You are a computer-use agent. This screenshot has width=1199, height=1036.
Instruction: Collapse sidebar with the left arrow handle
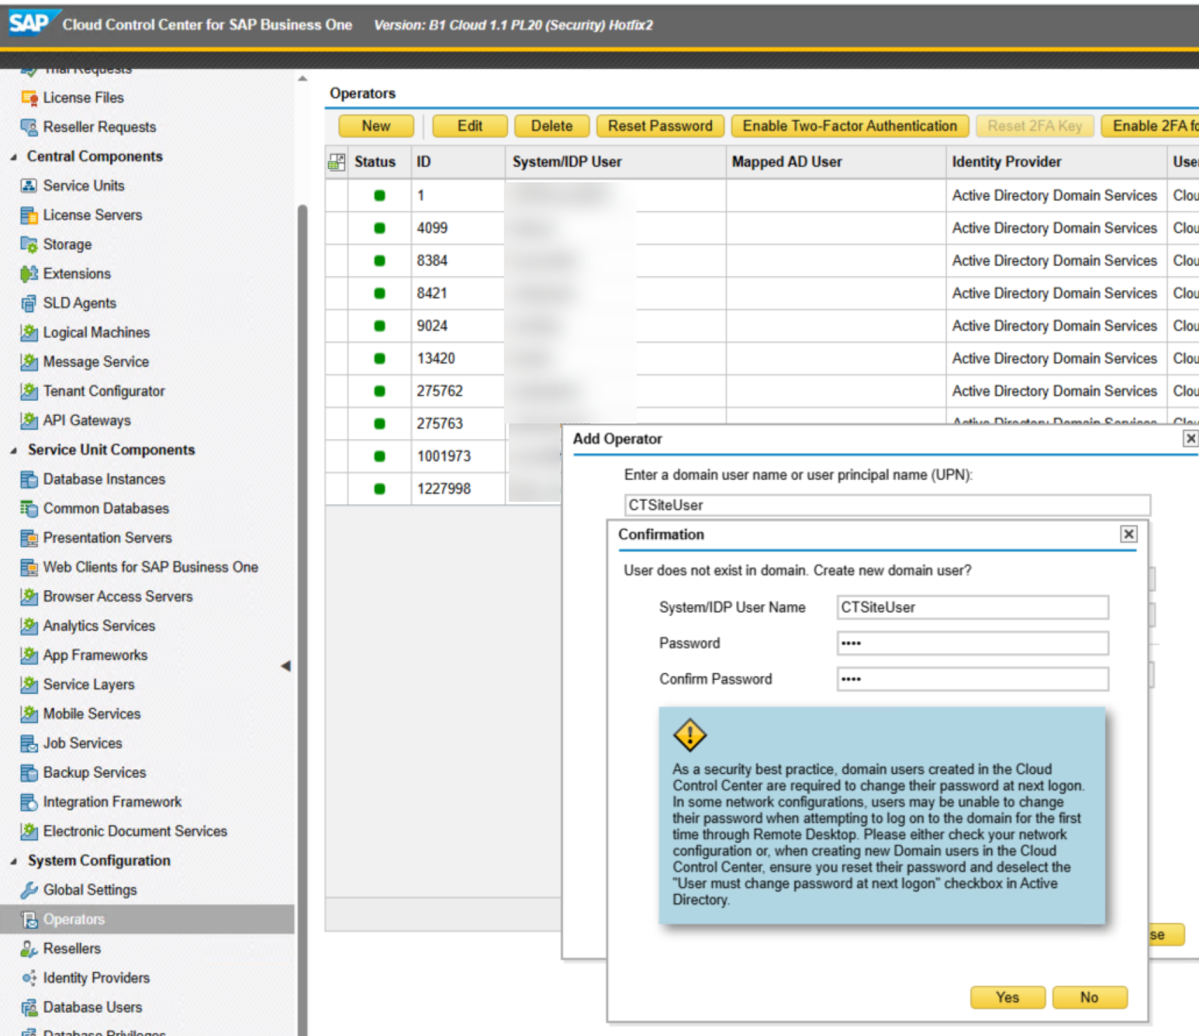tap(285, 666)
